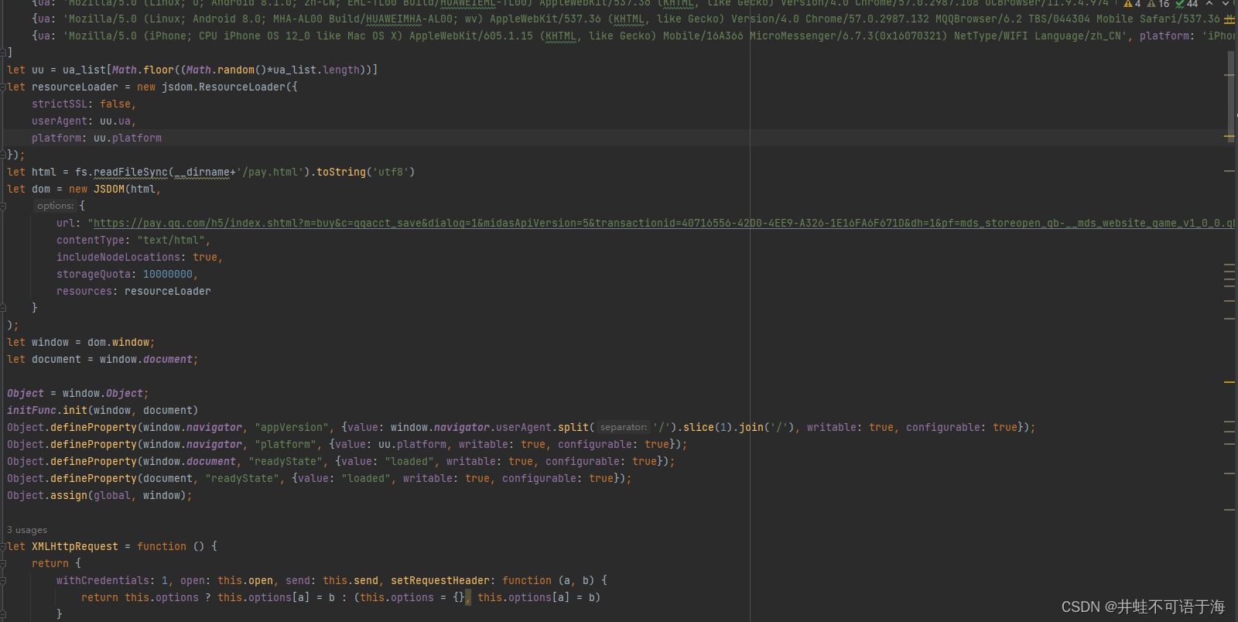The height and width of the screenshot is (622, 1238).
Task: Click 'ua_list' in the uu declaration
Action: [84, 70]
